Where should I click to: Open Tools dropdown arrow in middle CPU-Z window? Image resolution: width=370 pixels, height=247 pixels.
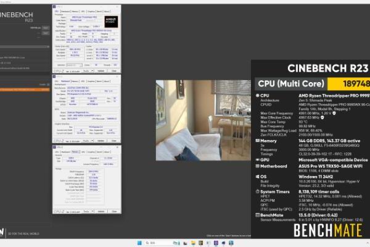pyautogui.click(x=92, y=141)
